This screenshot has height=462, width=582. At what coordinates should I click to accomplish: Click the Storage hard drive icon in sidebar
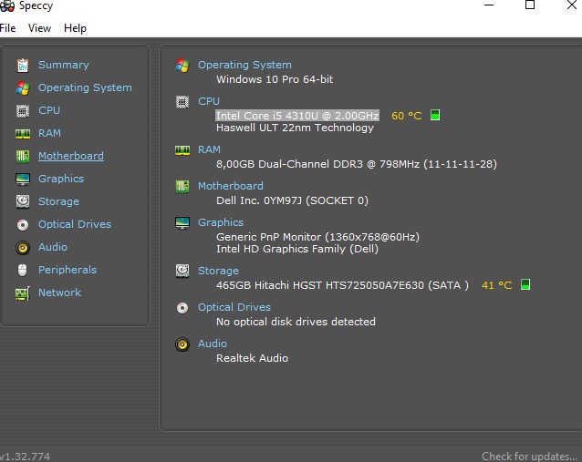(x=23, y=201)
